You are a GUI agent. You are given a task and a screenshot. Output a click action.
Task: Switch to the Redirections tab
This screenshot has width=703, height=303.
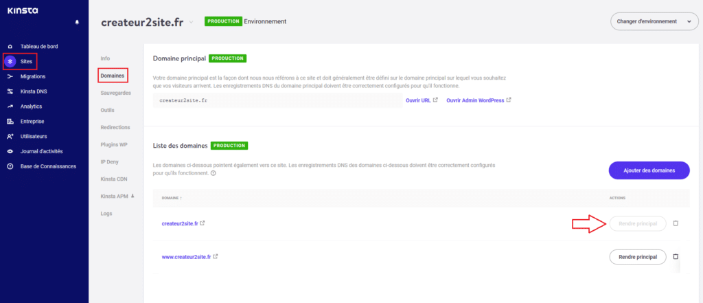pyautogui.click(x=115, y=127)
